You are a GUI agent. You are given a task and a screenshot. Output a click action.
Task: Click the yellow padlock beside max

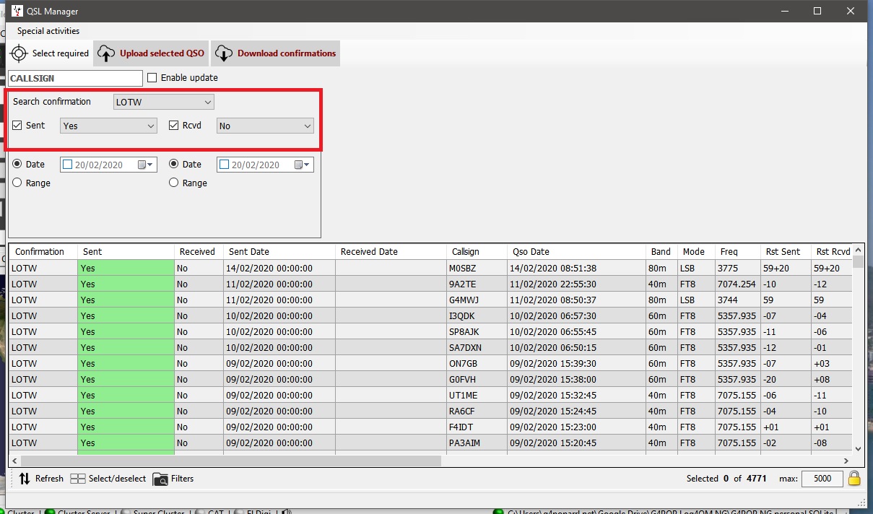pos(854,478)
